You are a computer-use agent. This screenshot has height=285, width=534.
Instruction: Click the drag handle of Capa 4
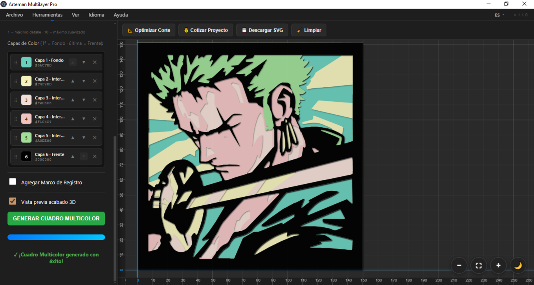(x=16, y=119)
